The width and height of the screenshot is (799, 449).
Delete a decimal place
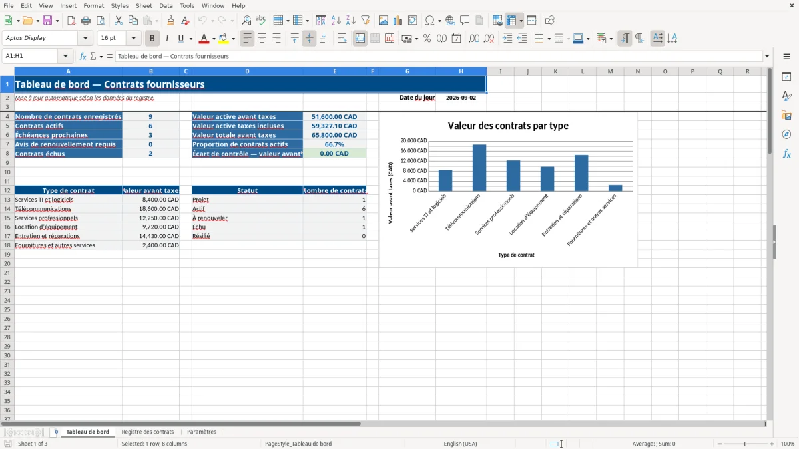pos(489,39)
